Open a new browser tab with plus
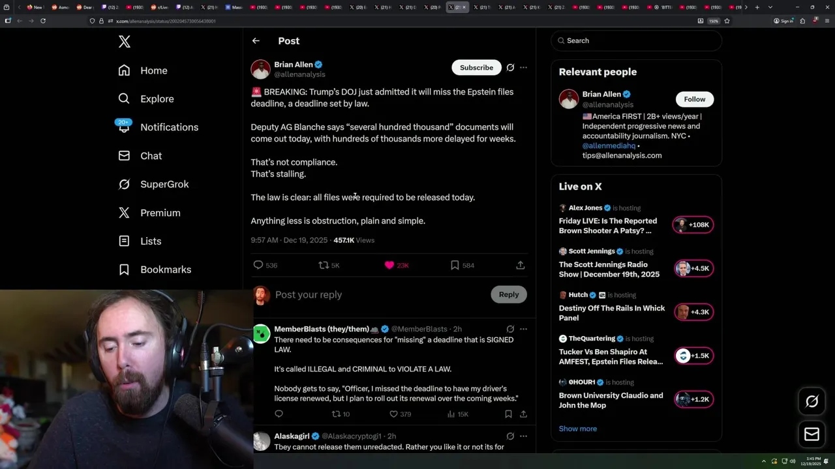 pos(757,7)
